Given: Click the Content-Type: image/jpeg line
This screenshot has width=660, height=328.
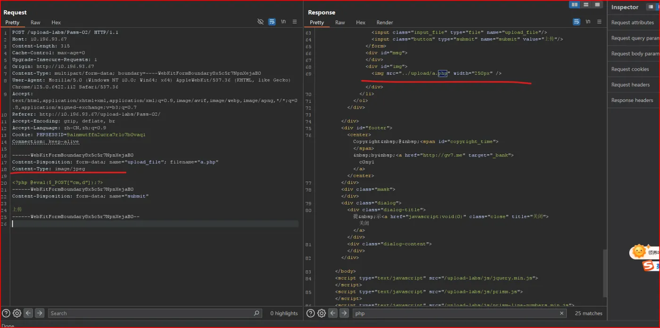Looking at the screenshot, I should 49,169.
